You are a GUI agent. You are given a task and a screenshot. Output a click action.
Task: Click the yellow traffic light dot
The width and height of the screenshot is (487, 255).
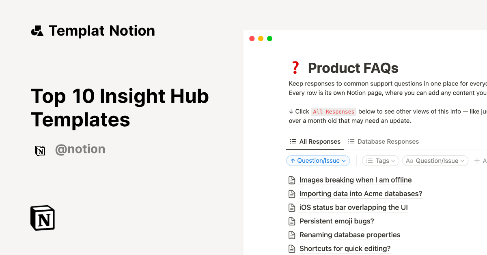tap(261, 38)
